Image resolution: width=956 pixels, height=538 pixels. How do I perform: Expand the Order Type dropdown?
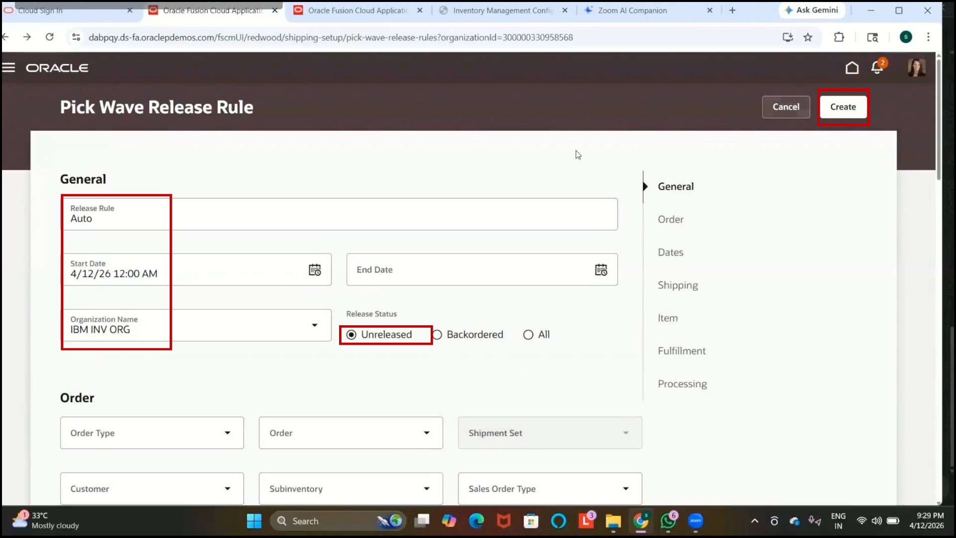[228, 433]
